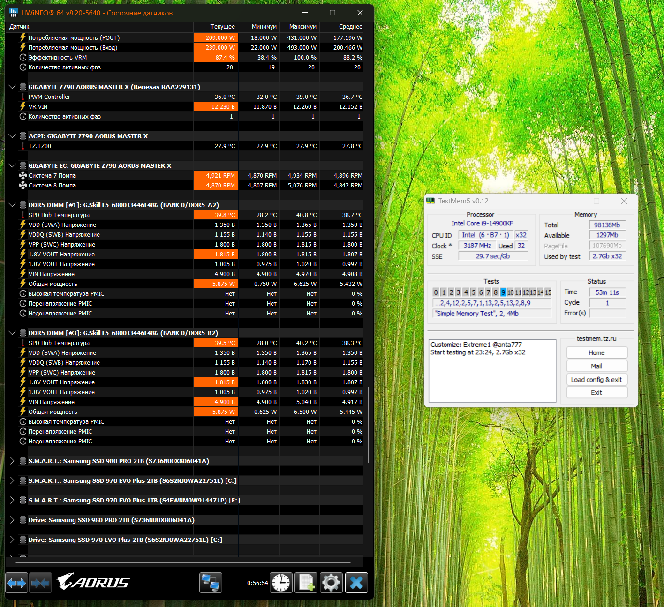This screenshot has width=664, height=607.
Task: Click the current value 209.000 W
Action: click(x=216, y=37)
